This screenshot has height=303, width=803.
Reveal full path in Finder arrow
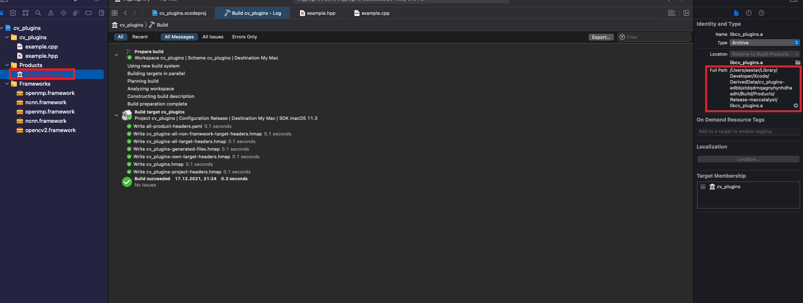pos(796,106)
